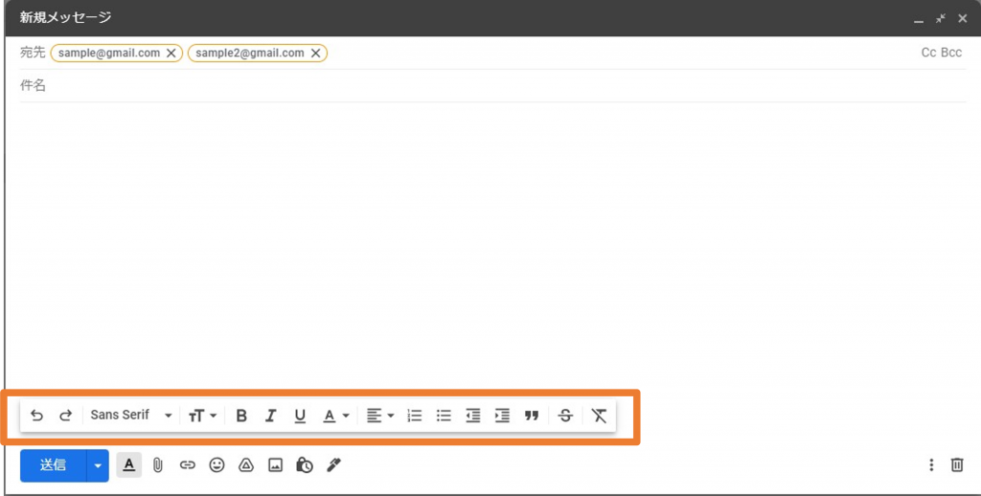Toggle confidential mode
Image resolution: width=981 pixels, height=496 pixels.
pos(305,464)
